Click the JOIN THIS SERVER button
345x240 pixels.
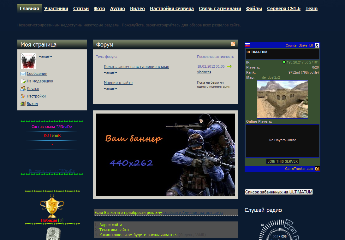pyautogui.click(x=283, y=161)
